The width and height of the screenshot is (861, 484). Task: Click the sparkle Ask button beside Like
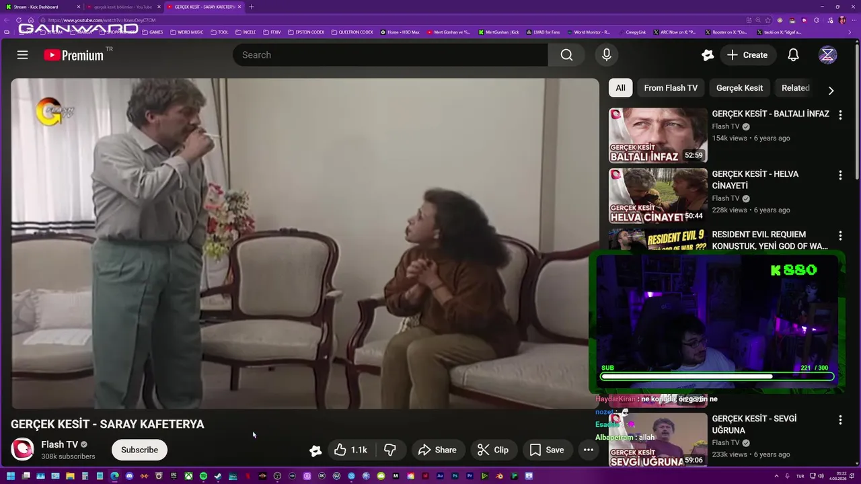pos(315,450)
